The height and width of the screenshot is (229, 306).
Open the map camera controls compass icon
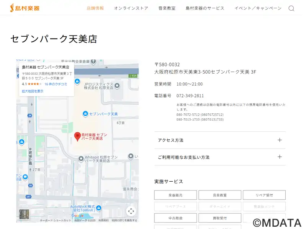pyautogui.click(x=131, y=211)
